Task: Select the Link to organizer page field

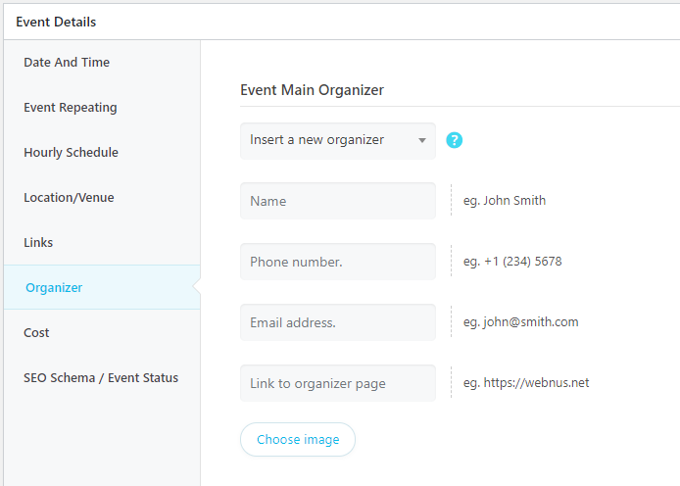Action: 338,383
